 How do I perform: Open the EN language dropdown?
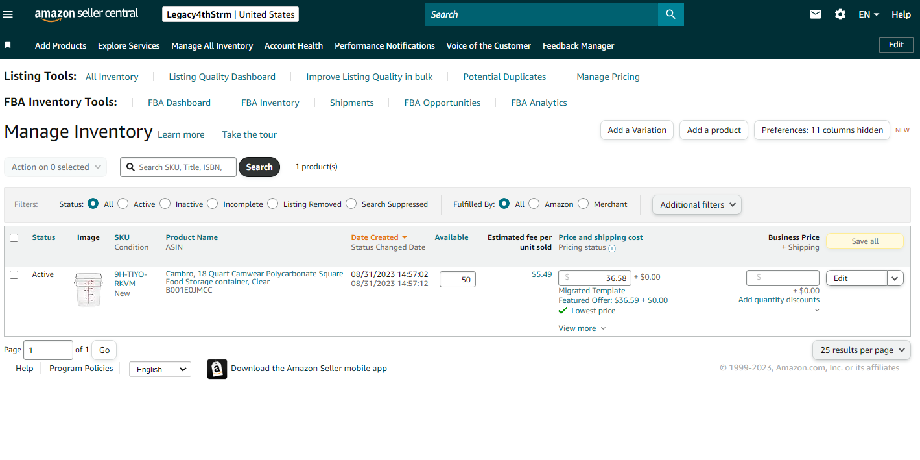click(869, 14)
